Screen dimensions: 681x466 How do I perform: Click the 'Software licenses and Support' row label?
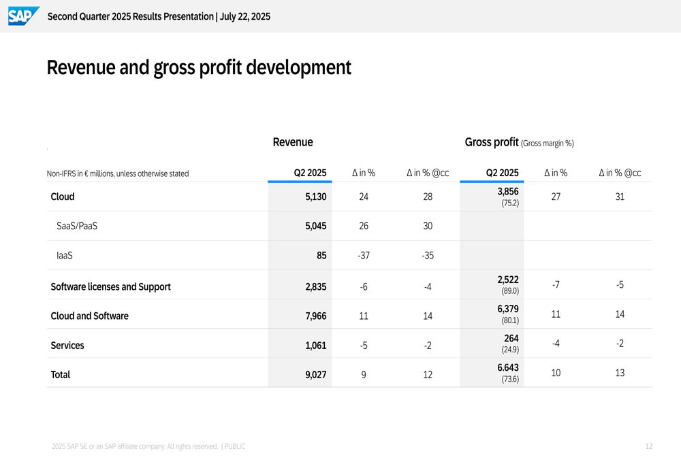[110, 286]
